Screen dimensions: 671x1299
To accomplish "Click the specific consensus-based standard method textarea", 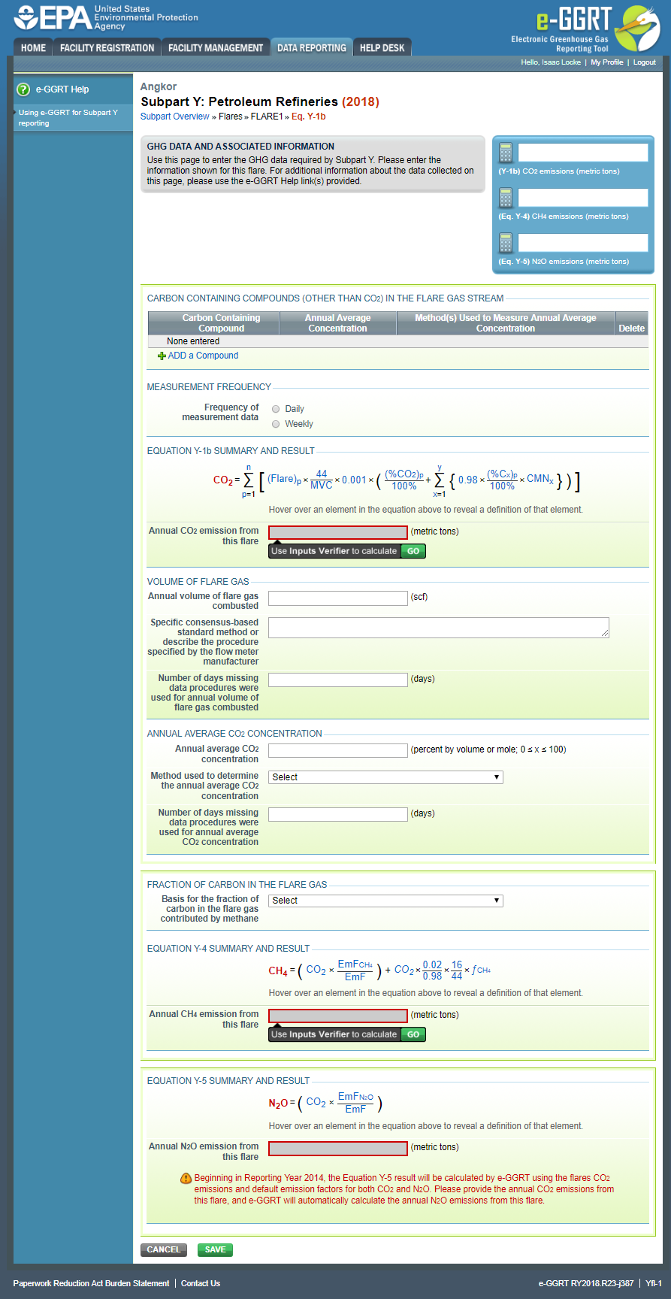I will [x=439, y=628].
